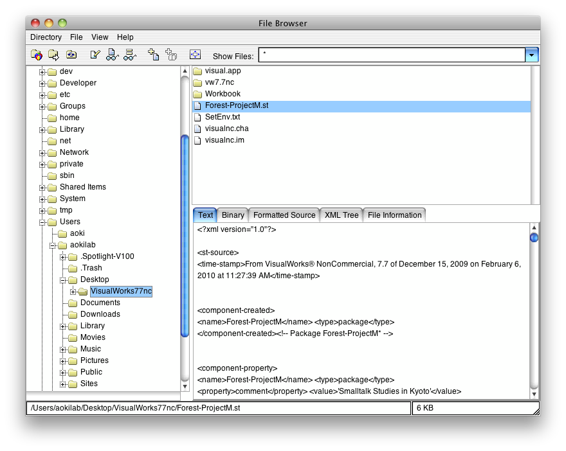This screenshot has width=566, height=451.
Task: Select the Public folder in tree
Action: pyautogui.click(x=91, y=372)
